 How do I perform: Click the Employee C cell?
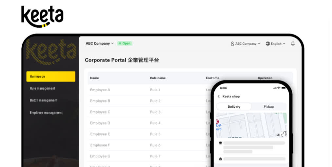(100, 112)
